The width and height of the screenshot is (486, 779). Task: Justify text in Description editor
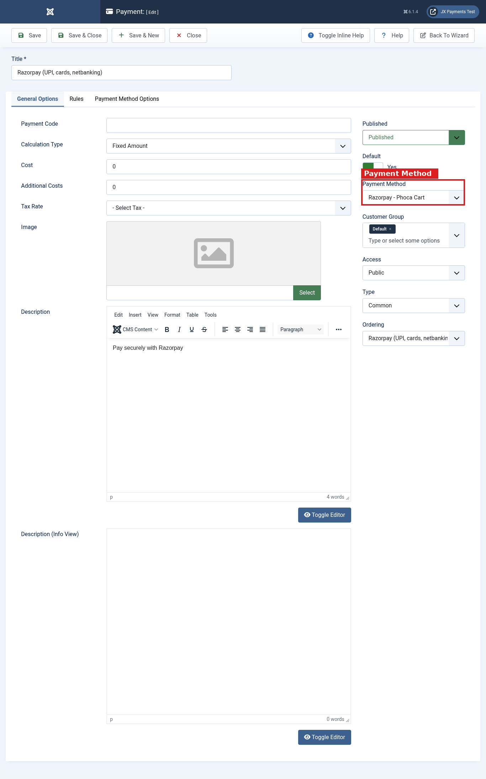click(x=263, y=329)
